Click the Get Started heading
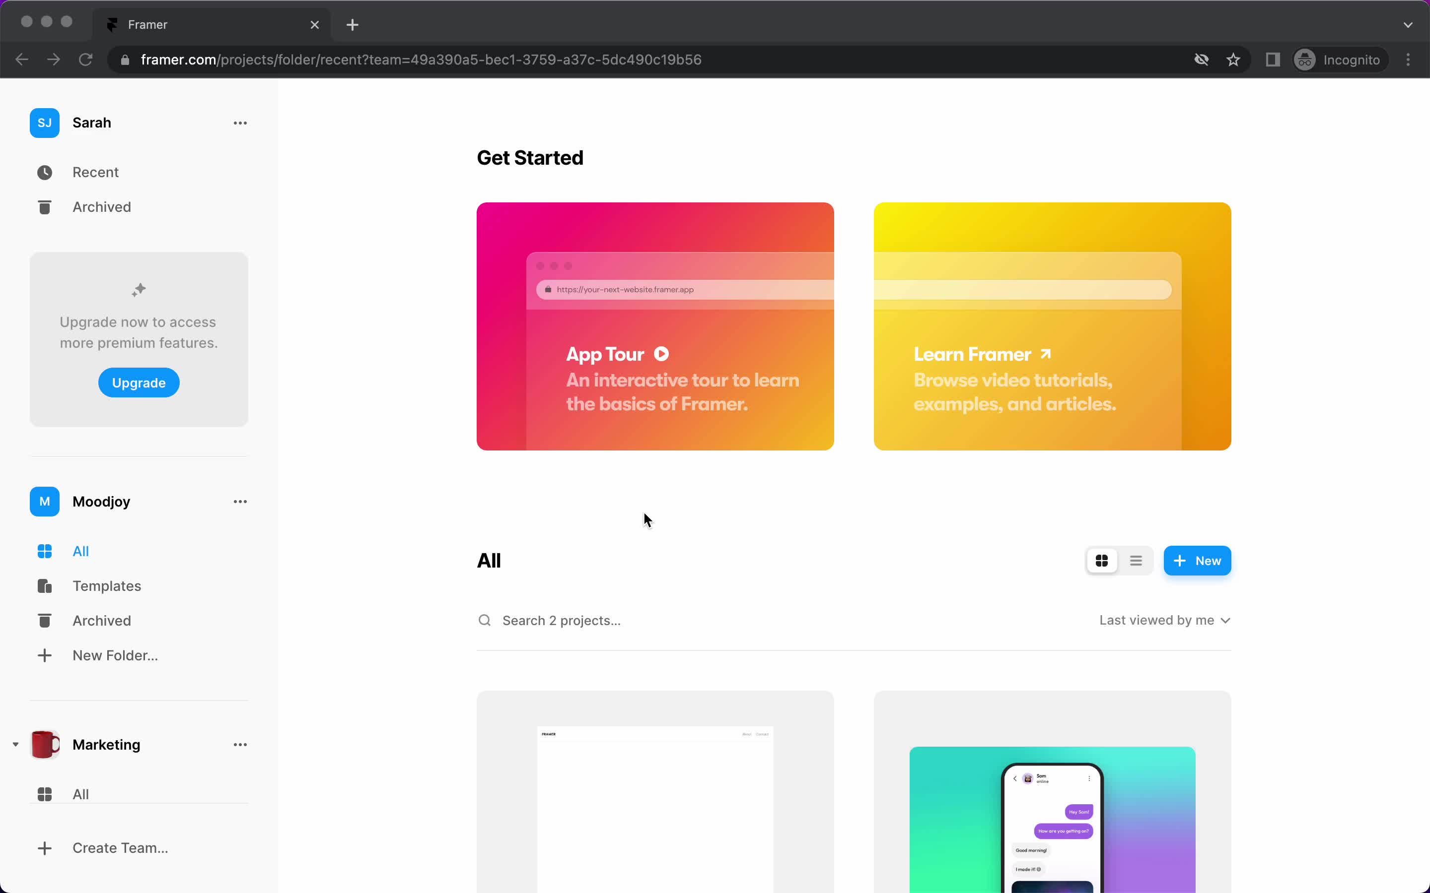1430x893 pixels. pyautogui.click(x=530, y=158)
